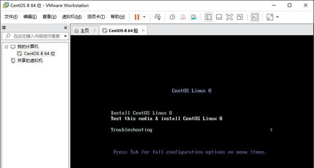Open the 查看(V) menu
Screen dimensions: 314x168
(49, 17)
